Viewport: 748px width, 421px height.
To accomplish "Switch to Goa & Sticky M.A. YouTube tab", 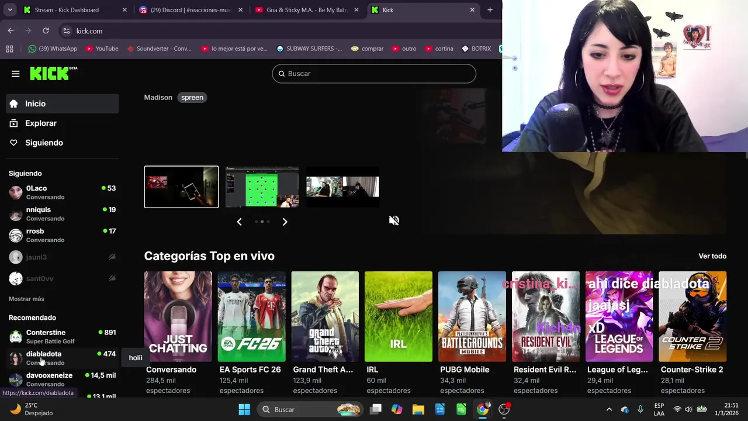I will pos(307,10).
